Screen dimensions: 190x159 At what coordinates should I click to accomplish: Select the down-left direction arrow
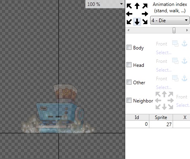click(129, 21)
